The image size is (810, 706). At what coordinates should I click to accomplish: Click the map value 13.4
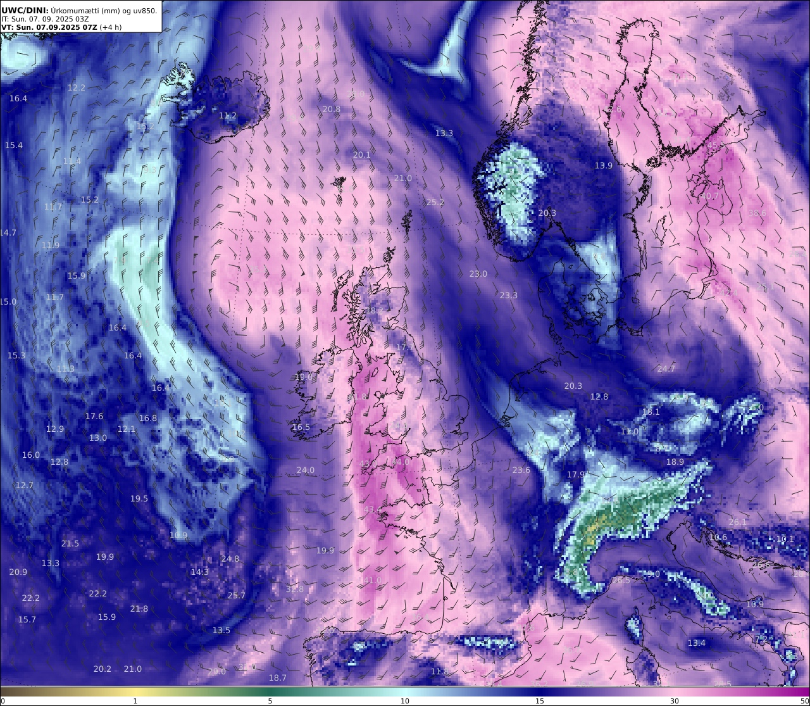pyautogui.click(x=697, y=643)
